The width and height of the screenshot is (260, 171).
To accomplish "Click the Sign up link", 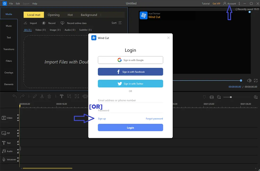I will (x=102, y=119).
